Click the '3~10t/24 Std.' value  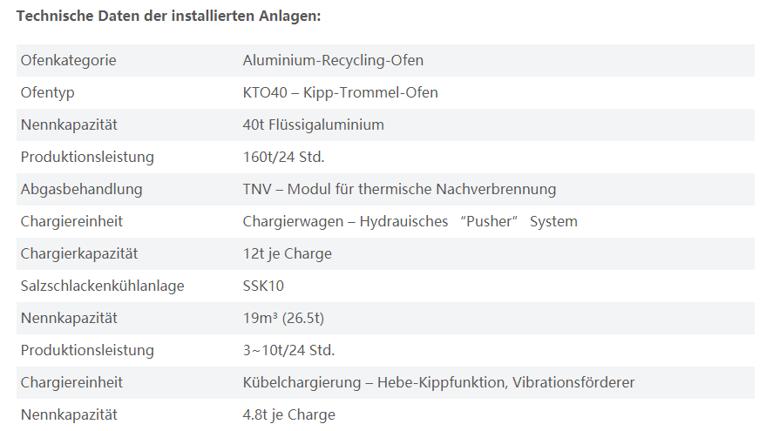(x=288, y=350)
